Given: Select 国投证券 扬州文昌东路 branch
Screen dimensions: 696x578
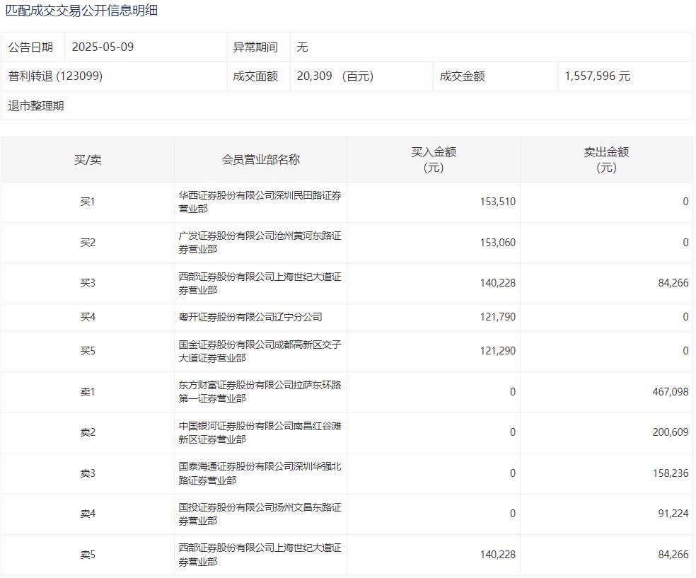Looking at the screenshot, I should point(260,514).
